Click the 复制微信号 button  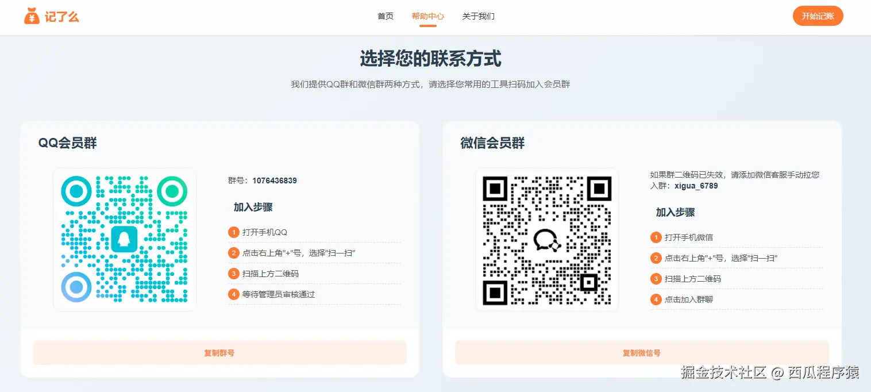(x=642, y=353)
